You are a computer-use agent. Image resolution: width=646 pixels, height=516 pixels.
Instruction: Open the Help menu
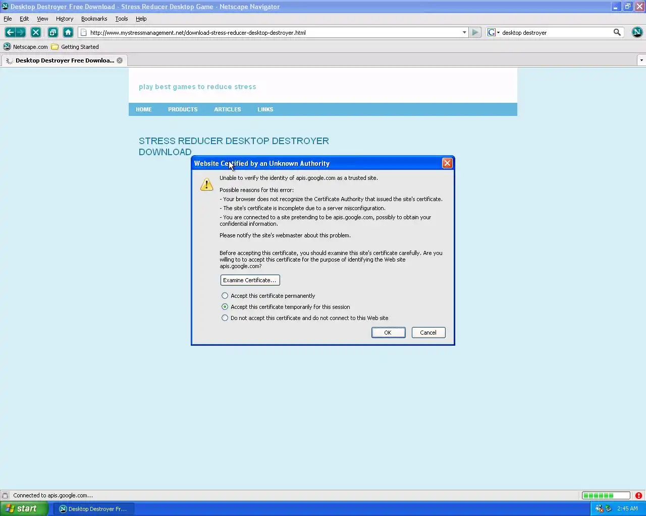click(x=141, y=19)
